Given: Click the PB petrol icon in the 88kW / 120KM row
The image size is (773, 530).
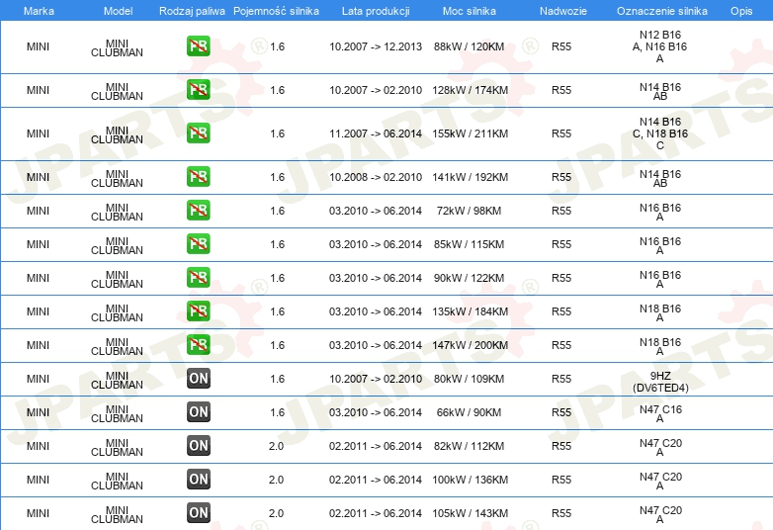Looking at the screenshot, I should (x=198, y=46).
